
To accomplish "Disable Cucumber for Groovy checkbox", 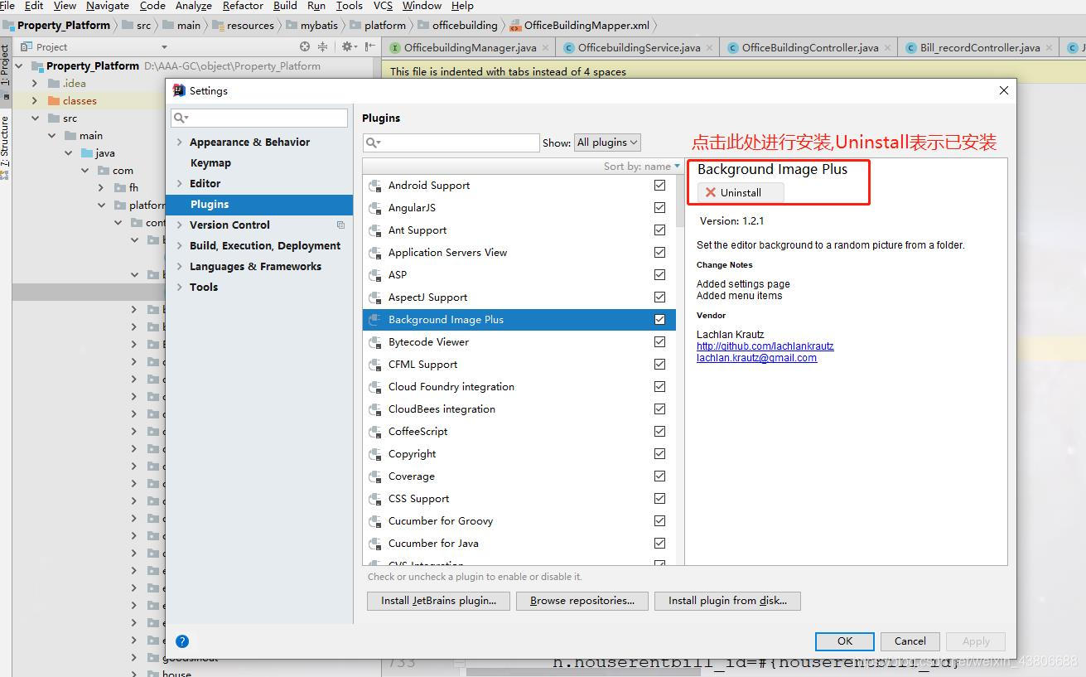I will (659, 521).
